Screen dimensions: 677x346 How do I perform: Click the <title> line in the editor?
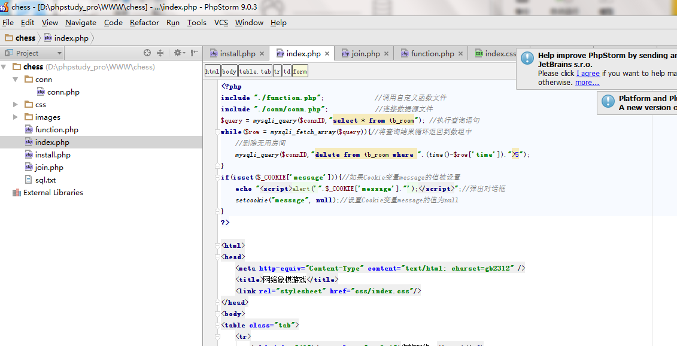[x=287, y=280]
